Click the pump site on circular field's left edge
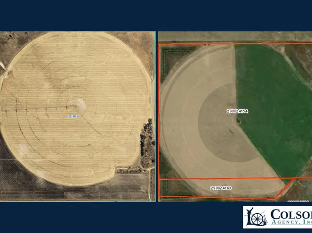Image resolution: width=312 pixels, height=233 pixels. 9,74
